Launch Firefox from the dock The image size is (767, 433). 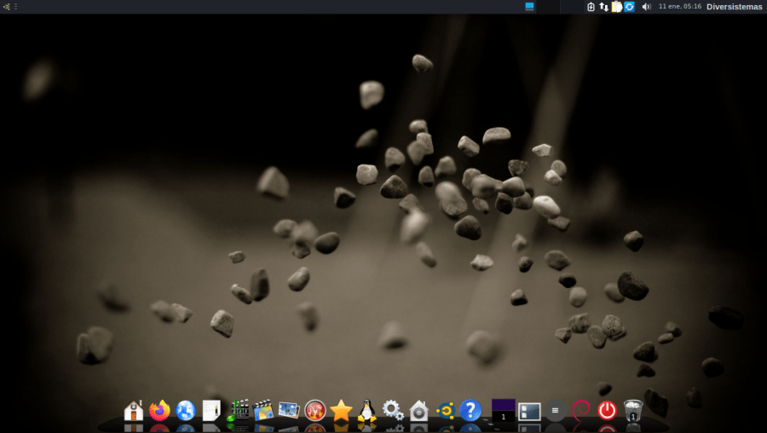coord(159,411)
